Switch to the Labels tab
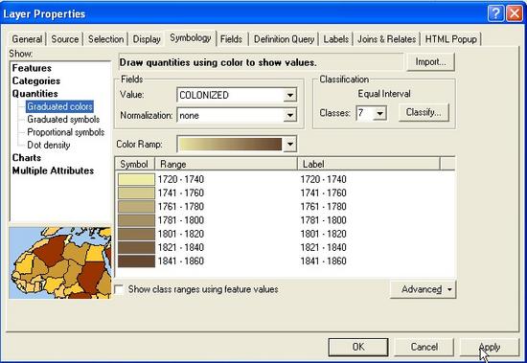 335,39
